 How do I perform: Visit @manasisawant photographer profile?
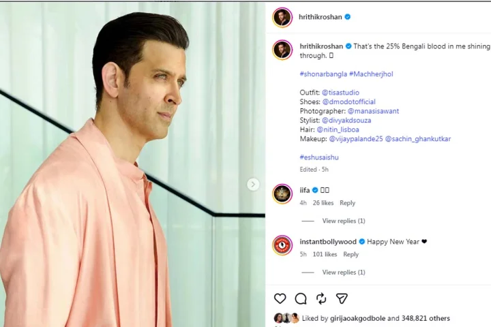[373, 111]
